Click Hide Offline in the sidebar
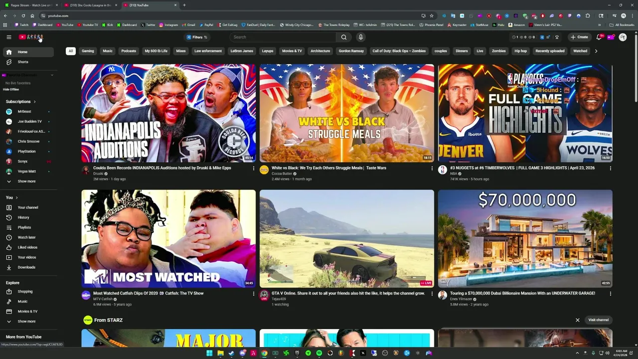This screenshot has height=359, width=638. point(11,89)
